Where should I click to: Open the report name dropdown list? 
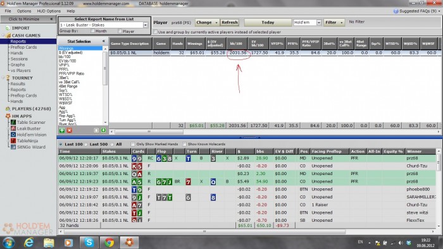(x=146, y=25)
